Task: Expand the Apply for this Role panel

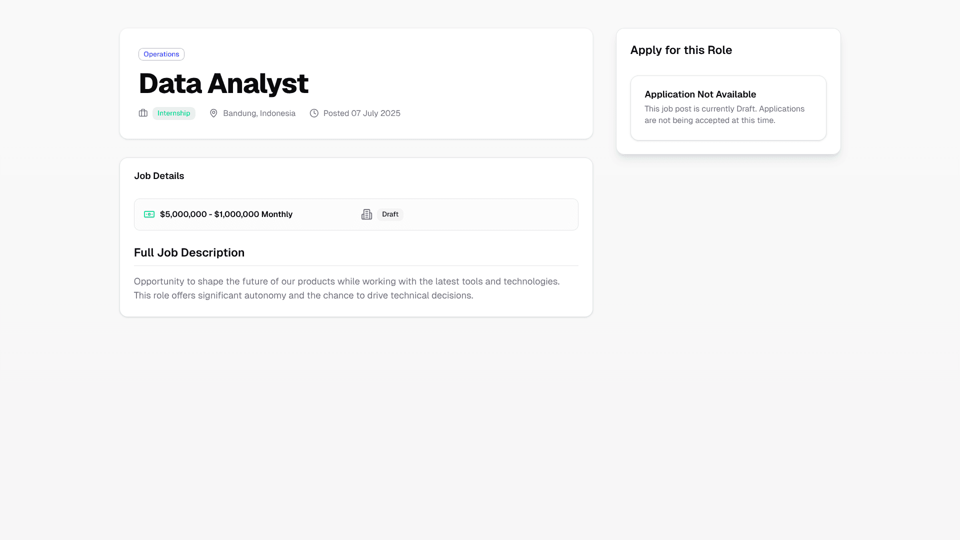Action: click(x=681, y=50)
